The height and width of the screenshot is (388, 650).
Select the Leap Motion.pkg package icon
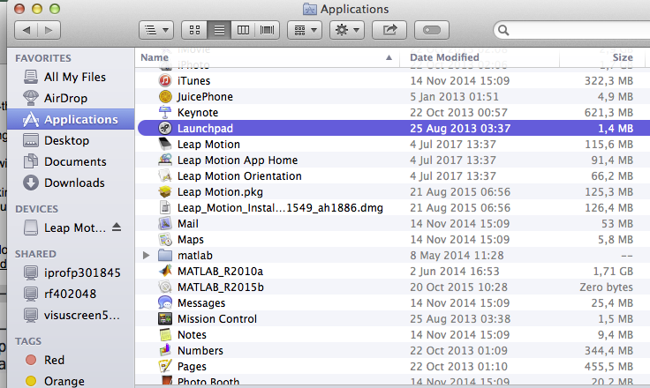(x=165, y=191)
